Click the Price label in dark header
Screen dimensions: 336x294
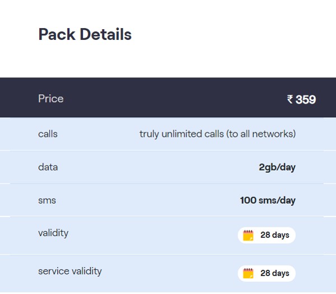[x=51, y=99]
